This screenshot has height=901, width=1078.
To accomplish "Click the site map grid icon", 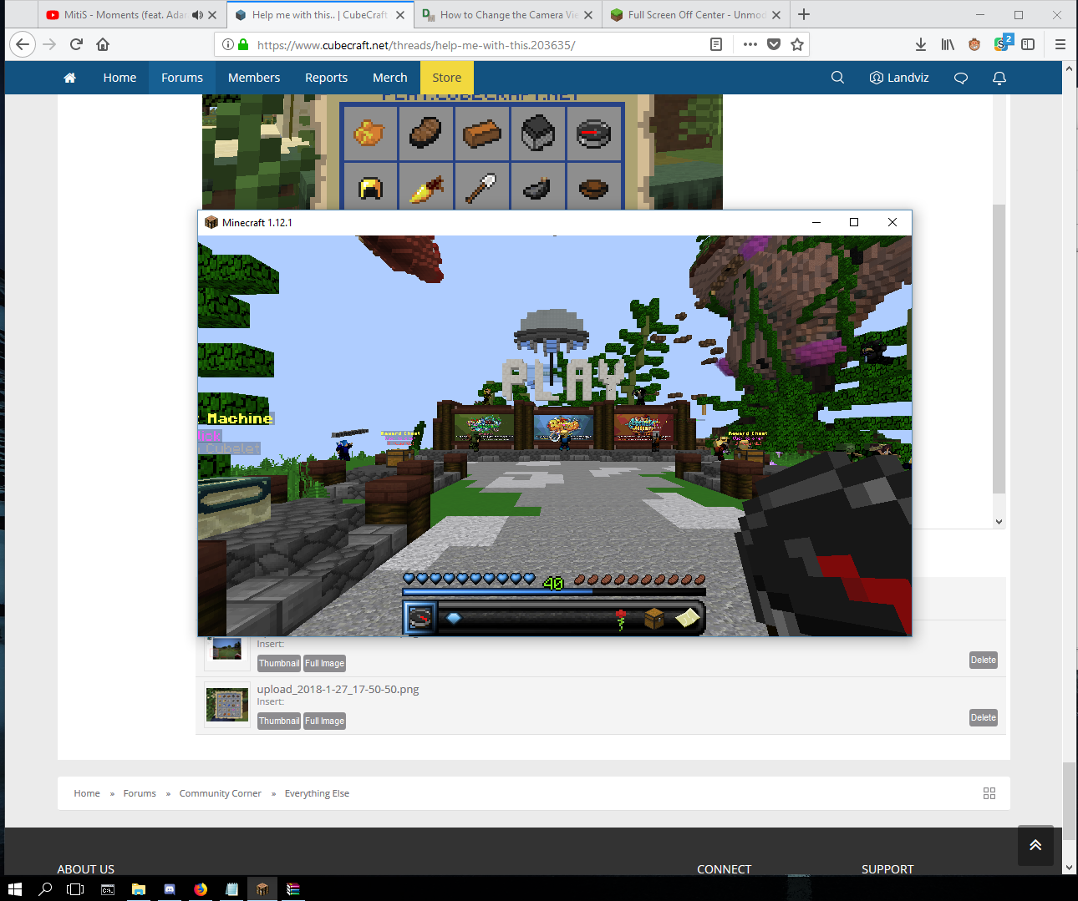I will [989, 793].
